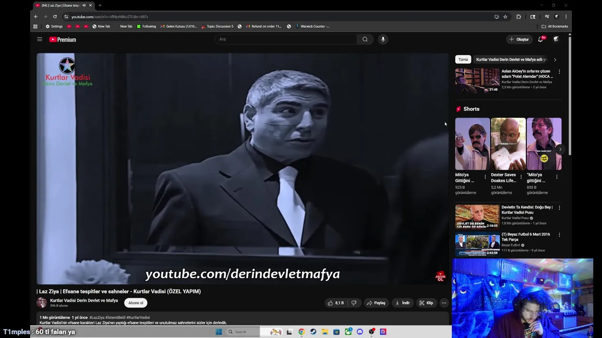The width and height of the screenshot is (602, 338).
Task: Open YouTube notifications bell
Action: pos(541,39)
